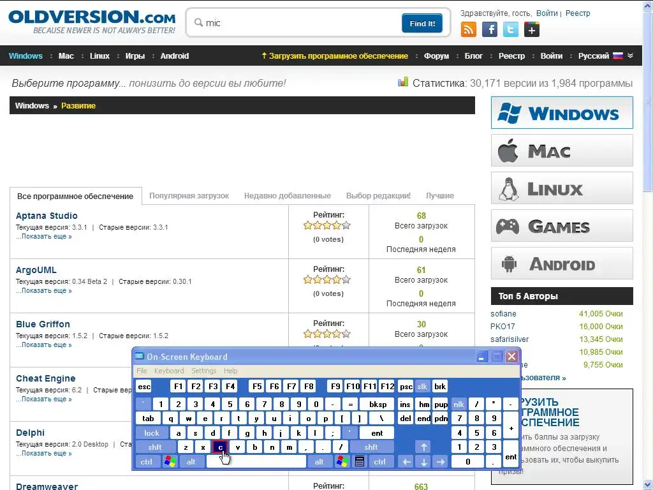This screenshot has width=653, height=490.
Task: Click the Mac navigation link in top bar
Action: click(66, 56)
